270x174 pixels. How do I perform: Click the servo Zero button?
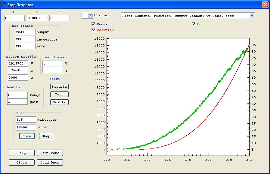[59, 94]
